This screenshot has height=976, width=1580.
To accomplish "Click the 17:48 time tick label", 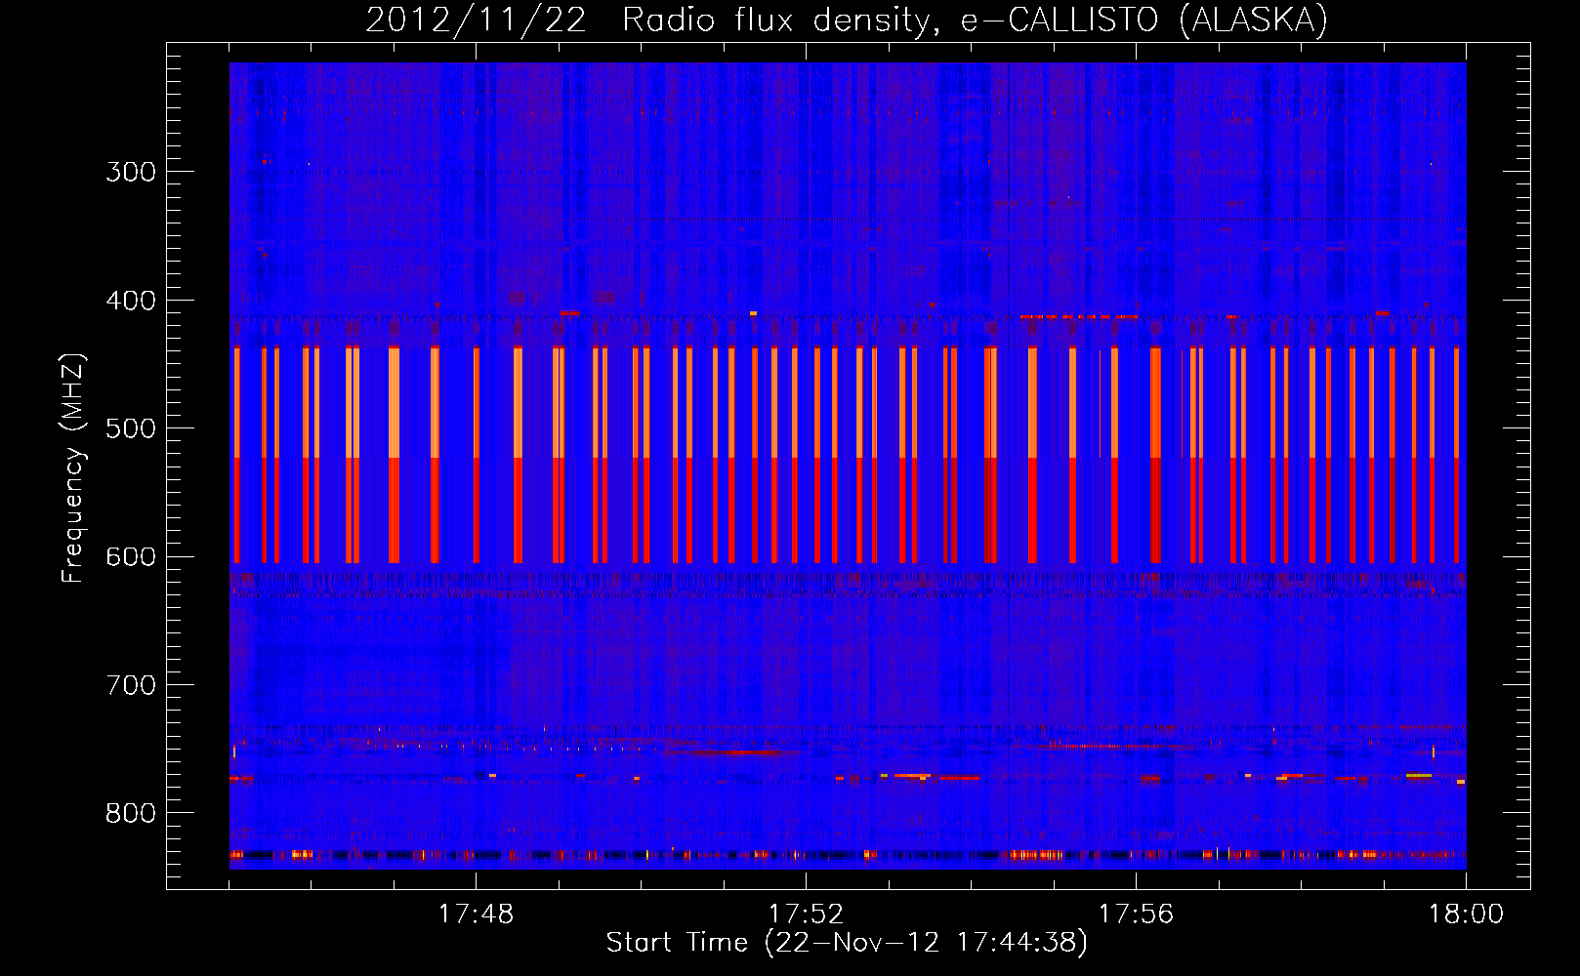I will click(476, 915).
